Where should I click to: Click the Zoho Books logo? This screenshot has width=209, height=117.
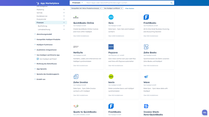pos(146,47)
